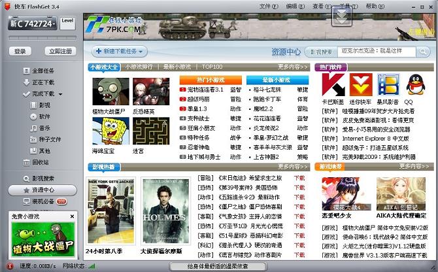Open the 种子文件 folder
The height and width of the screenshot is (272, 438).
coord(46,139)
